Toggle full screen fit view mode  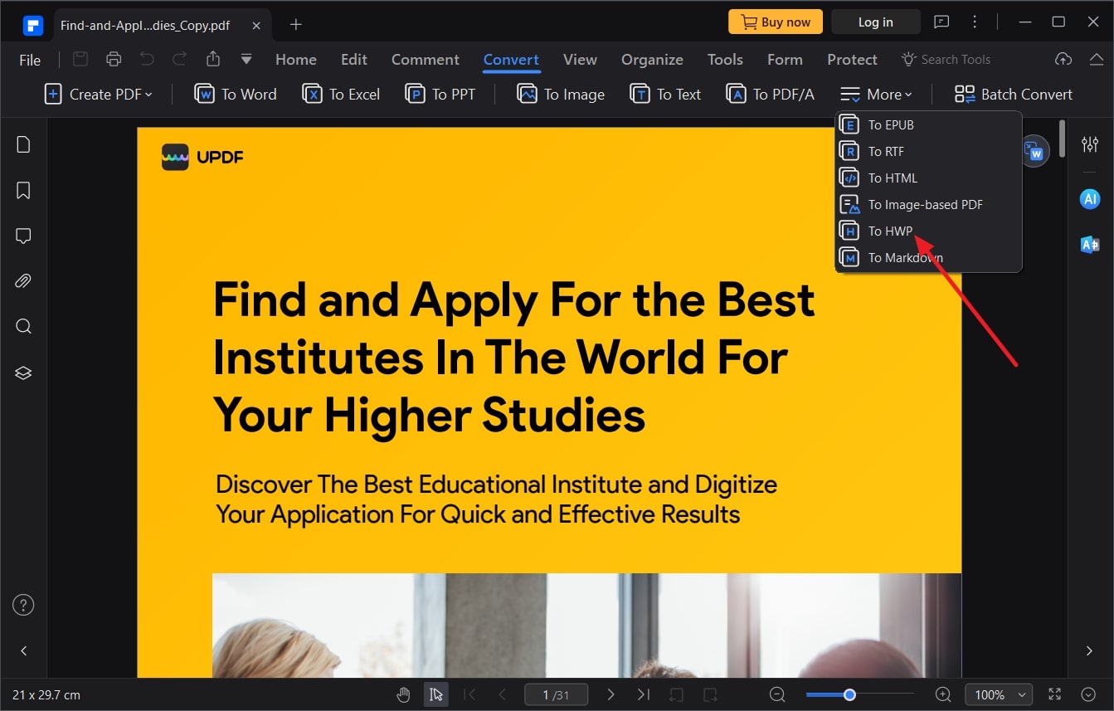tap(1053, 694)
